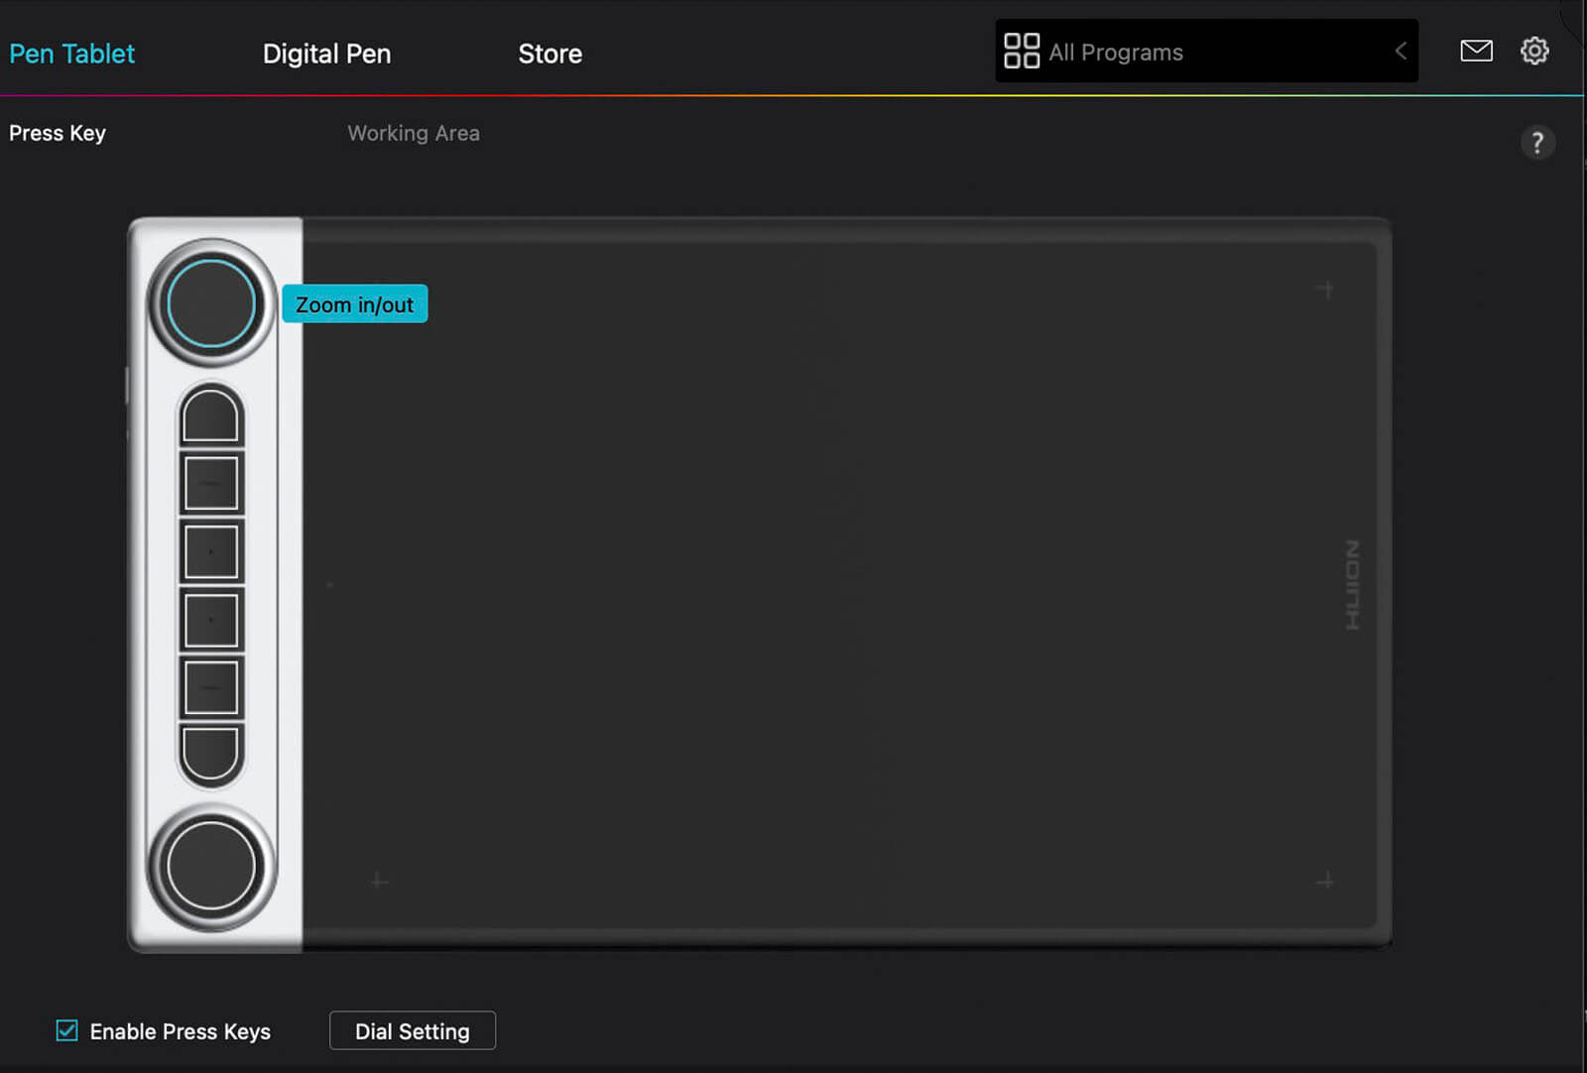Open the settings gear icon
The image size is (1587, 1073).
(x=1534, y=51)
